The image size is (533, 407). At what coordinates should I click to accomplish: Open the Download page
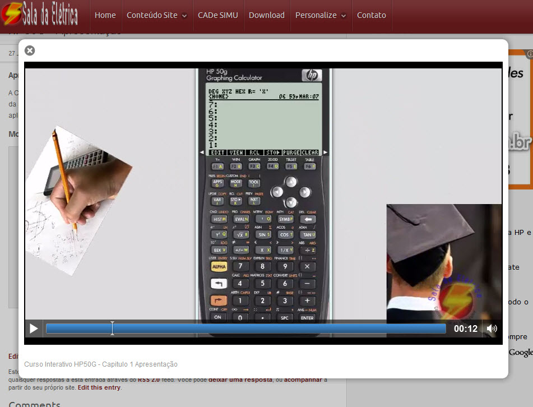[267, 15]
